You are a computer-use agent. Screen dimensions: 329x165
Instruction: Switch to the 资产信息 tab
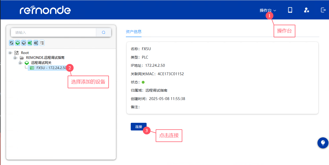tap(134, 32)
